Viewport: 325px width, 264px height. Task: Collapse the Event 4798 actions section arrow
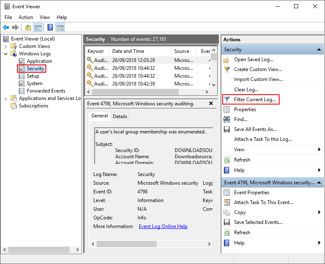pos(319,183)
